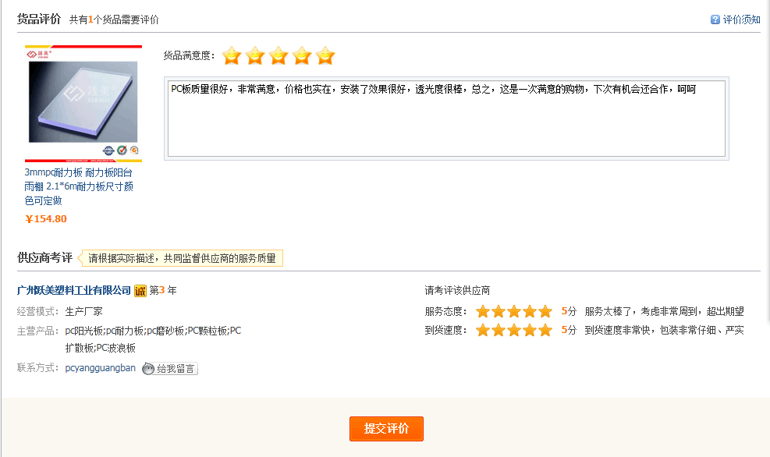
Task: Click the blue certification badge below product image
Action: (108, 150)
